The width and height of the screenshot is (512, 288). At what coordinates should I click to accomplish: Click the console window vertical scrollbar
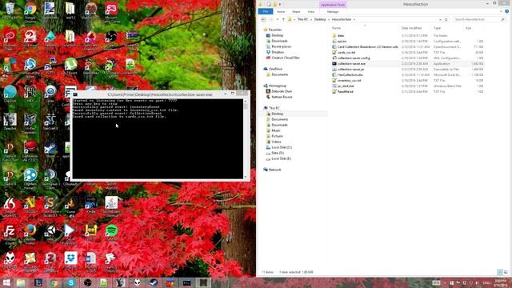(246, 138)
